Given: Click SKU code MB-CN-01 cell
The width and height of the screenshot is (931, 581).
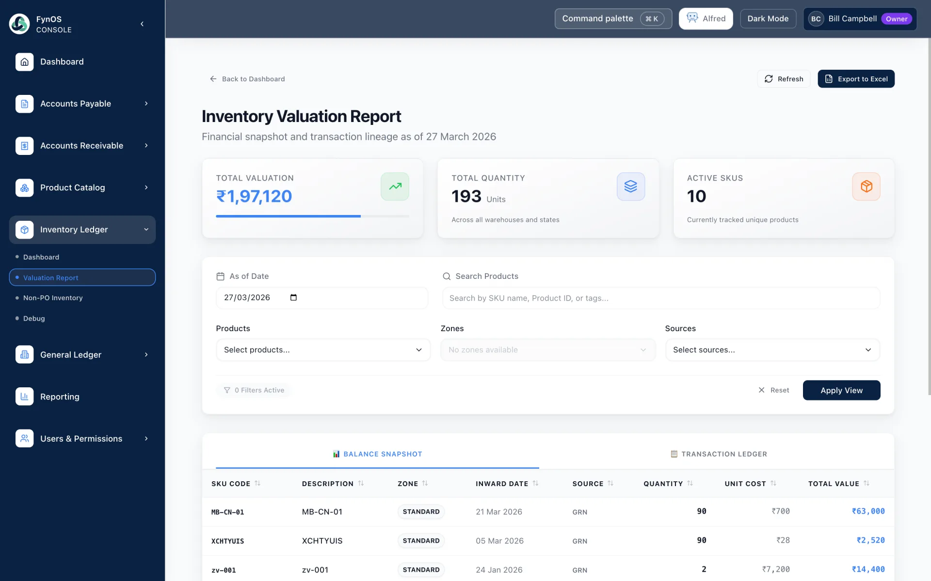Looking at the screenshot, I should (227, 512).
